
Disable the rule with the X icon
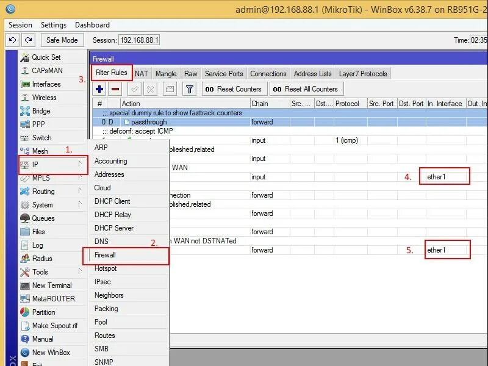pyautogui.click(x=150, y=89)
